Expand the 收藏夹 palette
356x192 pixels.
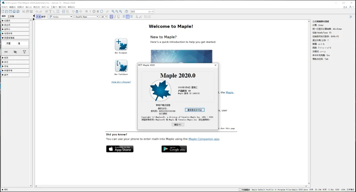[x=15, y=21]
